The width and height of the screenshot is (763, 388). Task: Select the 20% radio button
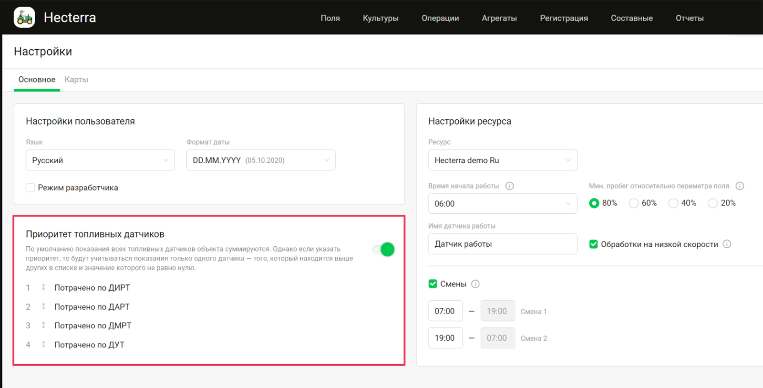coord(712,203)
